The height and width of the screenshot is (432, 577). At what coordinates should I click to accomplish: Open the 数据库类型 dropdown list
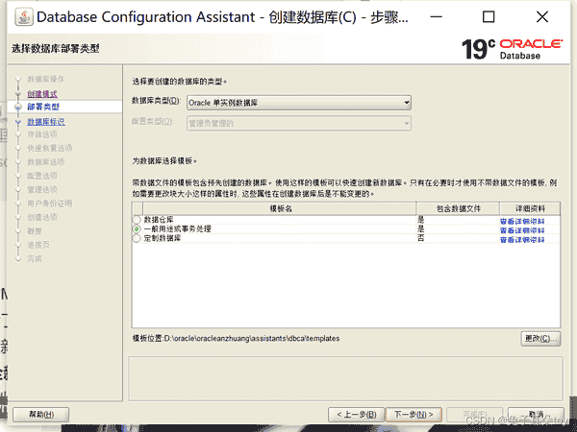coord(299,102)
